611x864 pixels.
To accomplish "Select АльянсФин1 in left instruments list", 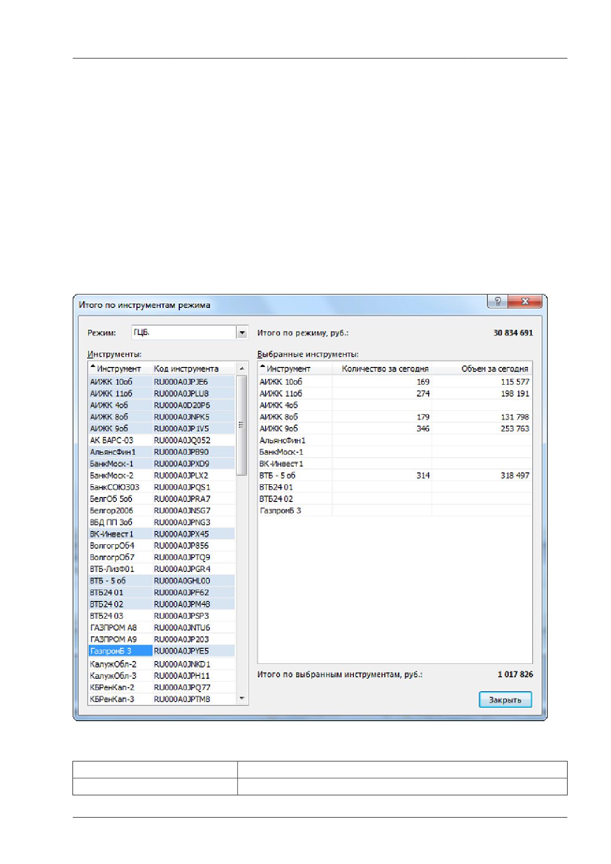I will (162, 452).
